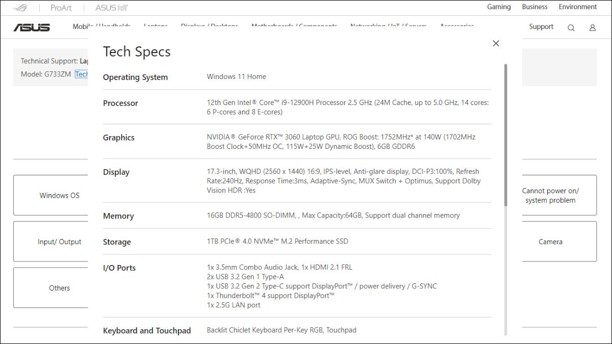
Task: Click the ASUS logo
Action: coord(32,28)
